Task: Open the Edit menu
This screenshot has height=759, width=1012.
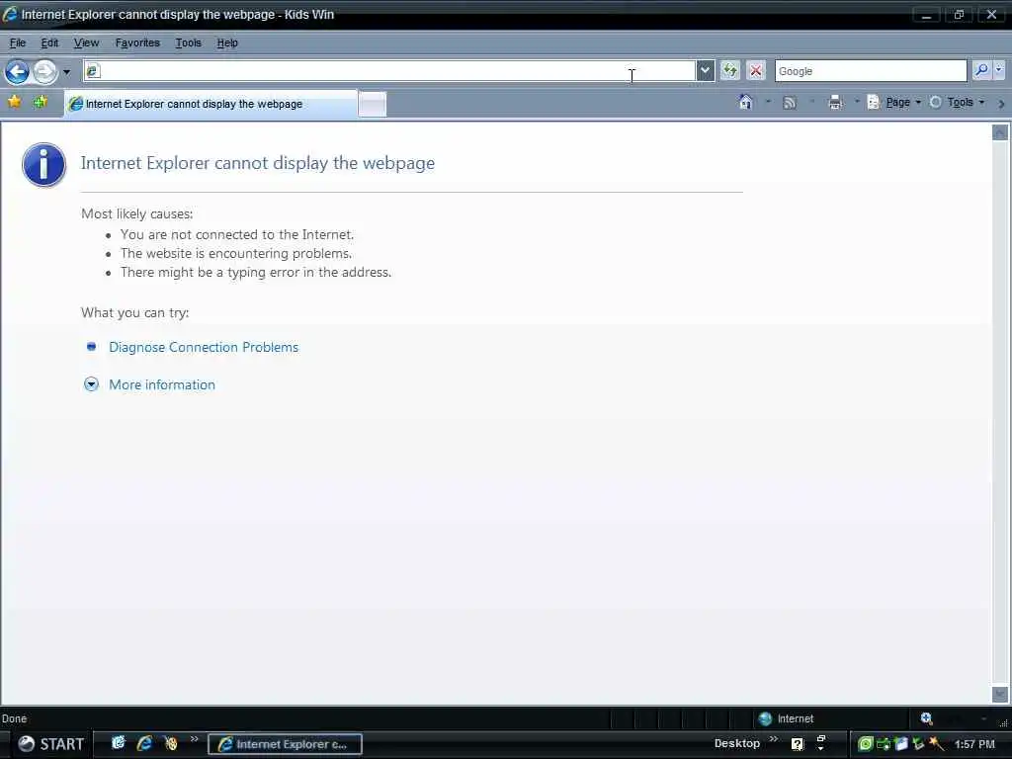Action: pyautogui.click(x=49, y=43)
